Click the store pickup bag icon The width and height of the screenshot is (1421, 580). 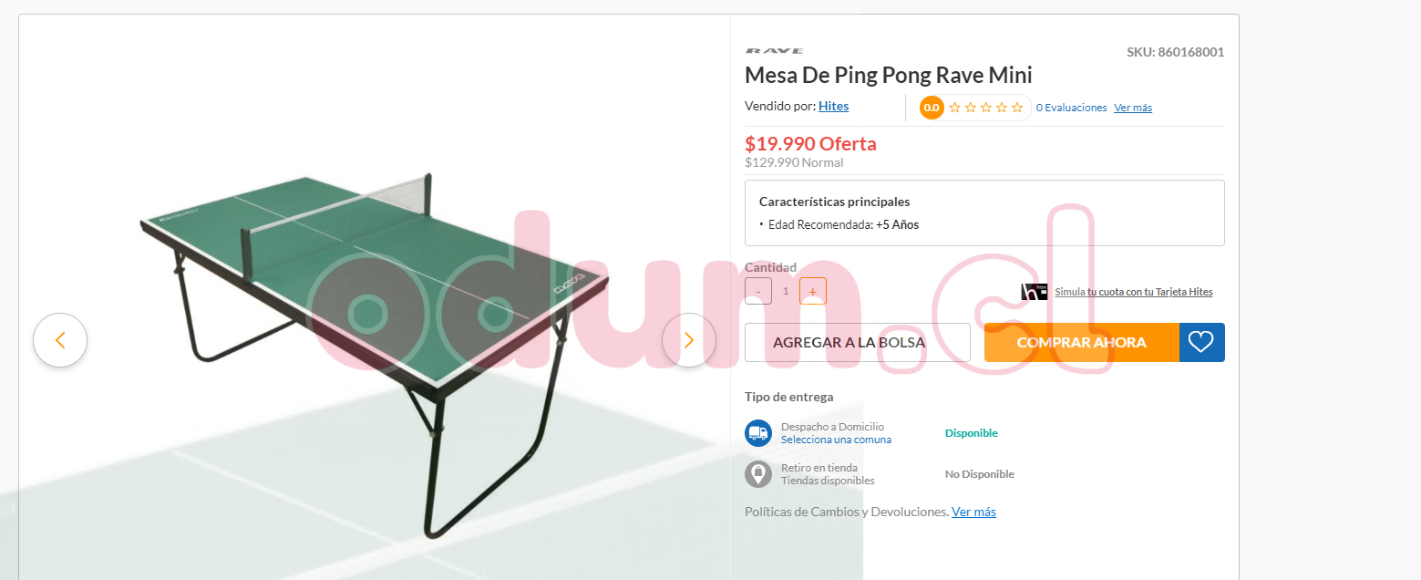[x=758, y=474]
